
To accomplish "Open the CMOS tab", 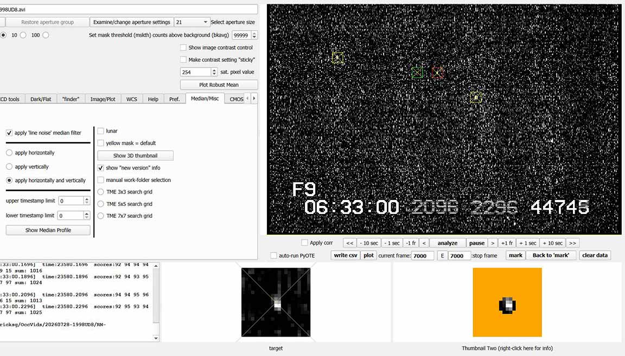I will (236, 99).
